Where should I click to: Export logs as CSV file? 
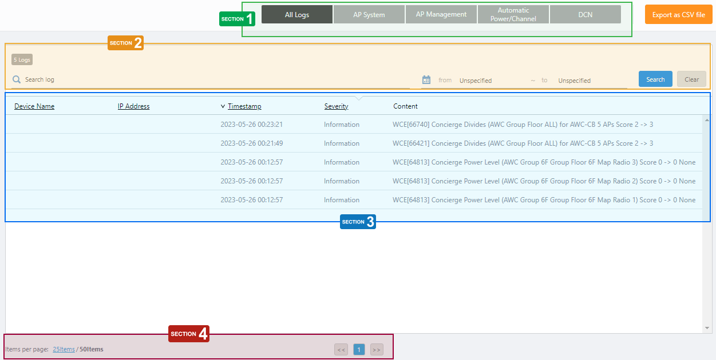click(x=678, y=15)
